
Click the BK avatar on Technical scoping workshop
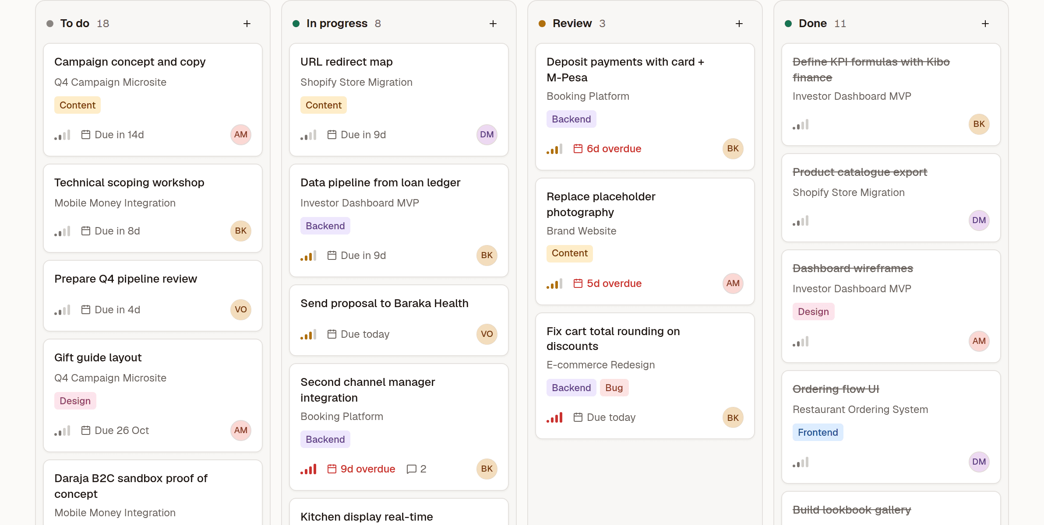(x=241, y=231)
